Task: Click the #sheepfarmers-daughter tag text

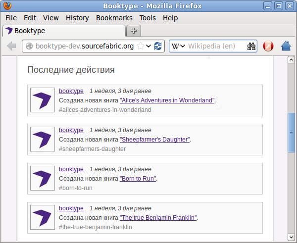Action: (x=92, y=149)
